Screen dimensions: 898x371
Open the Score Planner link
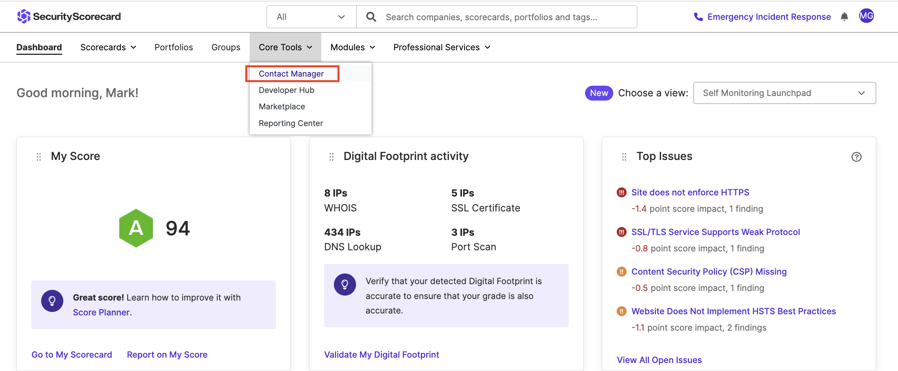tap(101, 312)
